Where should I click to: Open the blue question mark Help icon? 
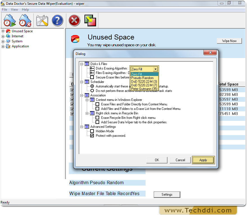(58, 20)
